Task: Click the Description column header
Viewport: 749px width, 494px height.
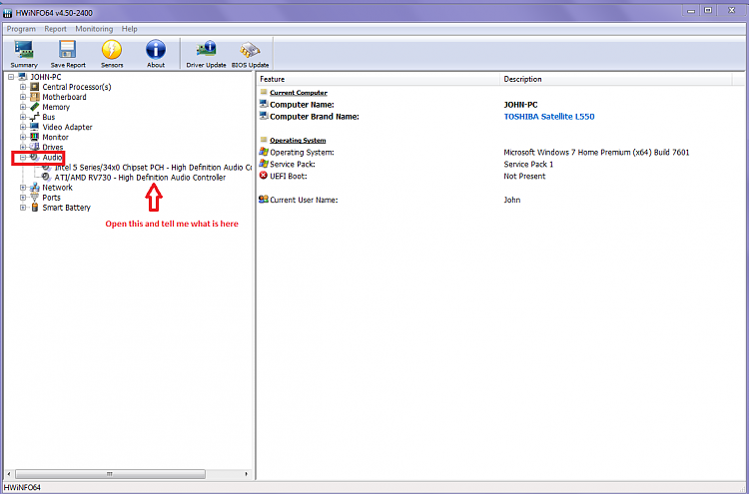Action: pos(616,79)
